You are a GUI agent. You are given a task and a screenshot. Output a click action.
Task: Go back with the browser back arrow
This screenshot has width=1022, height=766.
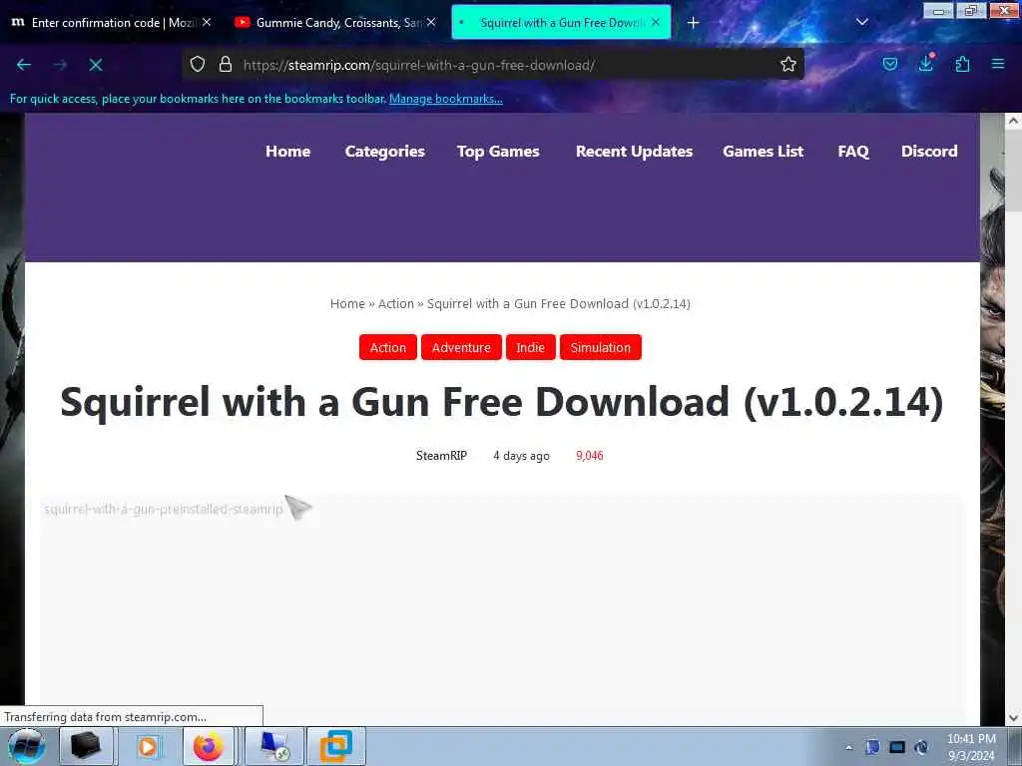tap(24, 65)
